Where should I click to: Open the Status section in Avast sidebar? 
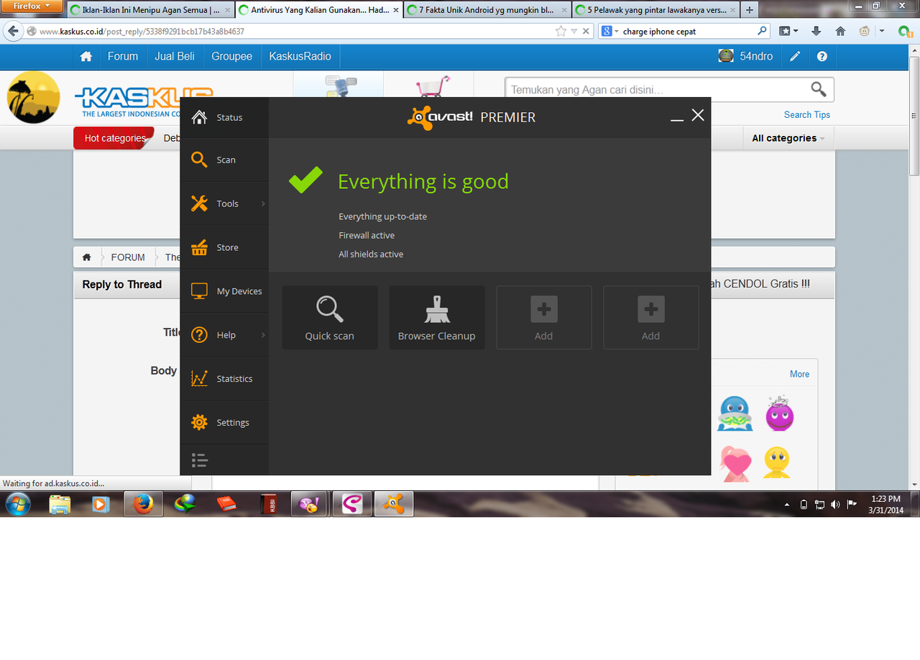pos(224,117)
